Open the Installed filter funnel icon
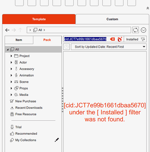This screenshot has width=150, height=152. [x=143, y=39]
